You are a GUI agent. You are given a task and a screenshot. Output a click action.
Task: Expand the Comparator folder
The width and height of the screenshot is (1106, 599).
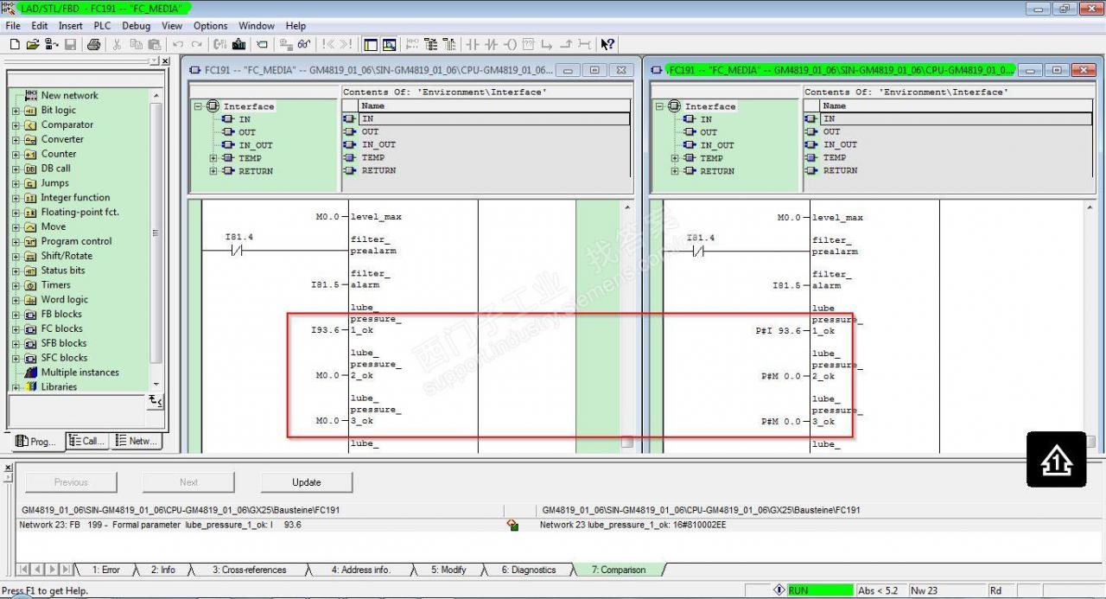click(x=16, y=125)
